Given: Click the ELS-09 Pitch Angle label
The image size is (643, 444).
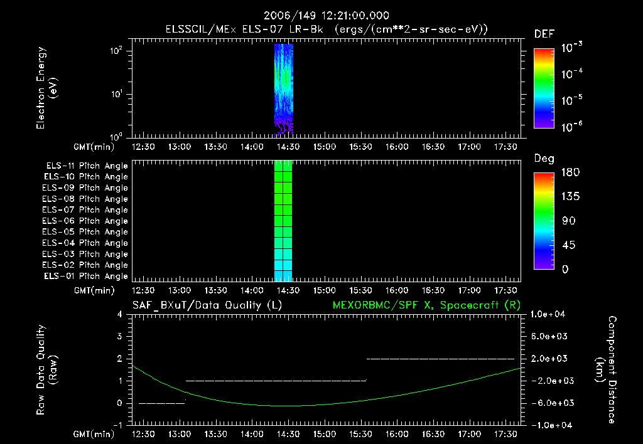Looking at the screenshot, I should tap(85, 188).
